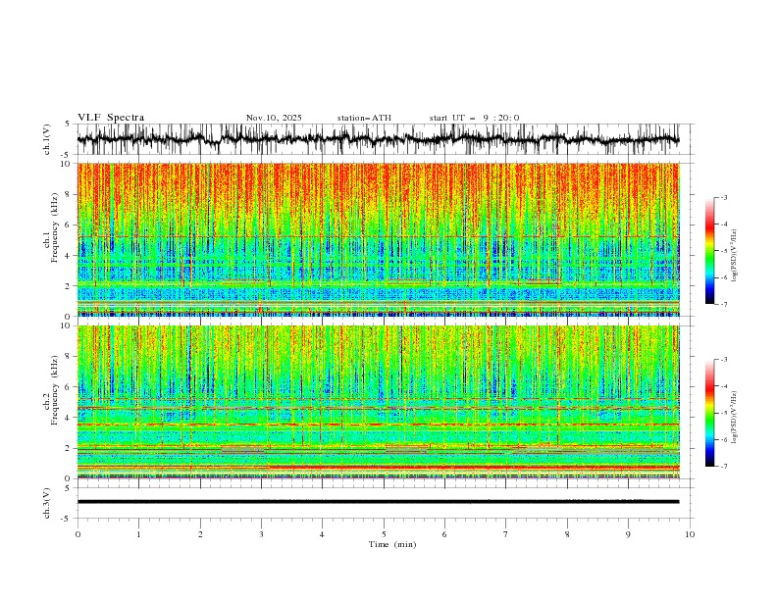Select the date label 'Nov.10, 2025'

[274, 118]
